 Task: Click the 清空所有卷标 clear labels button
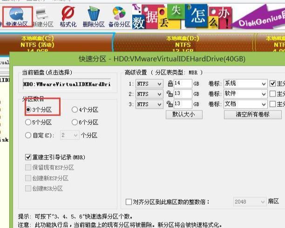[x=253, y=114]
